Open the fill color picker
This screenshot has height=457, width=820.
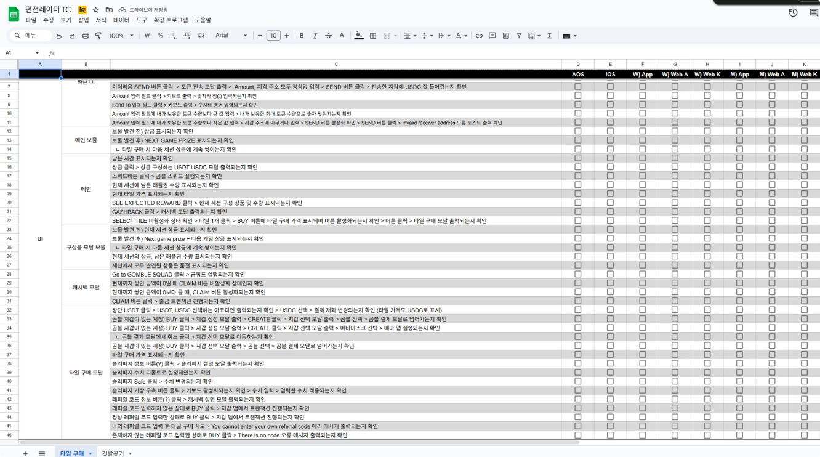click(360, 36)
